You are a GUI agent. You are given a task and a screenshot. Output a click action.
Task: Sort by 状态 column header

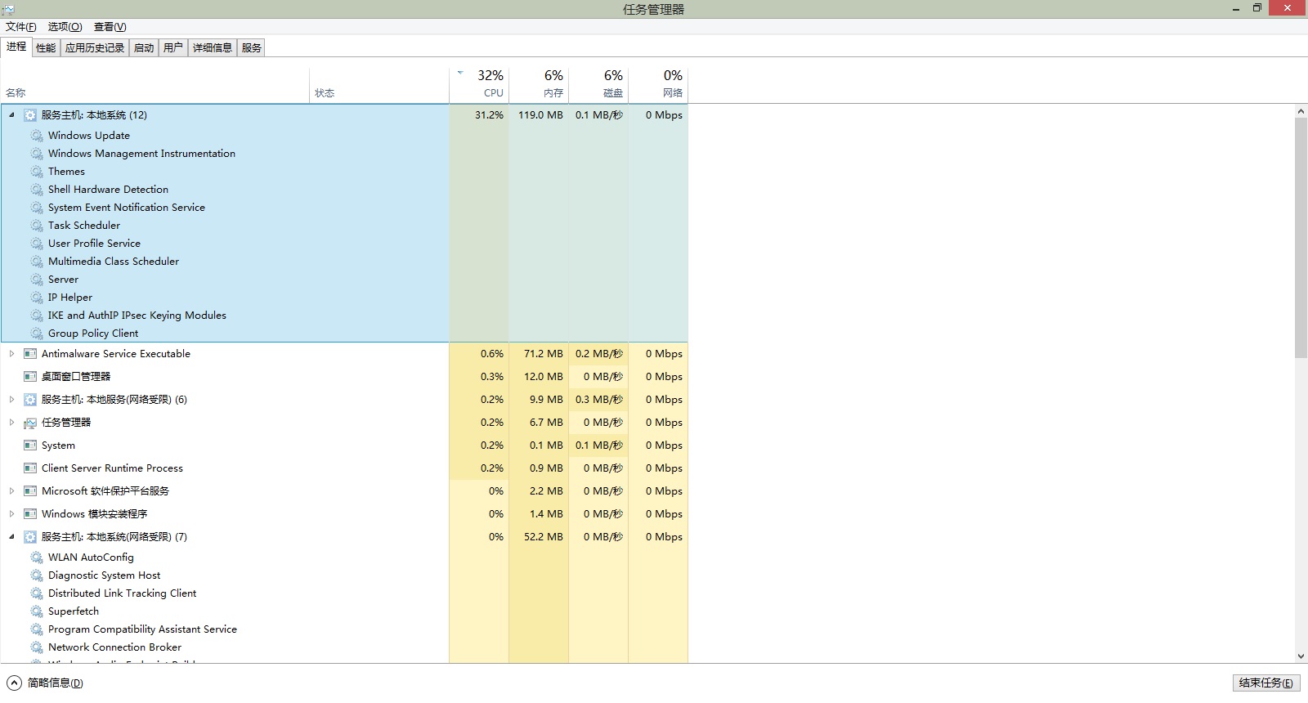click(379, 84)
